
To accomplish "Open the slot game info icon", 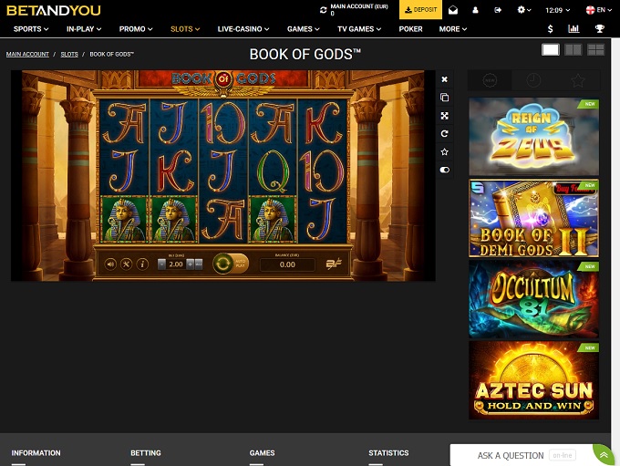I will point(142,264).
